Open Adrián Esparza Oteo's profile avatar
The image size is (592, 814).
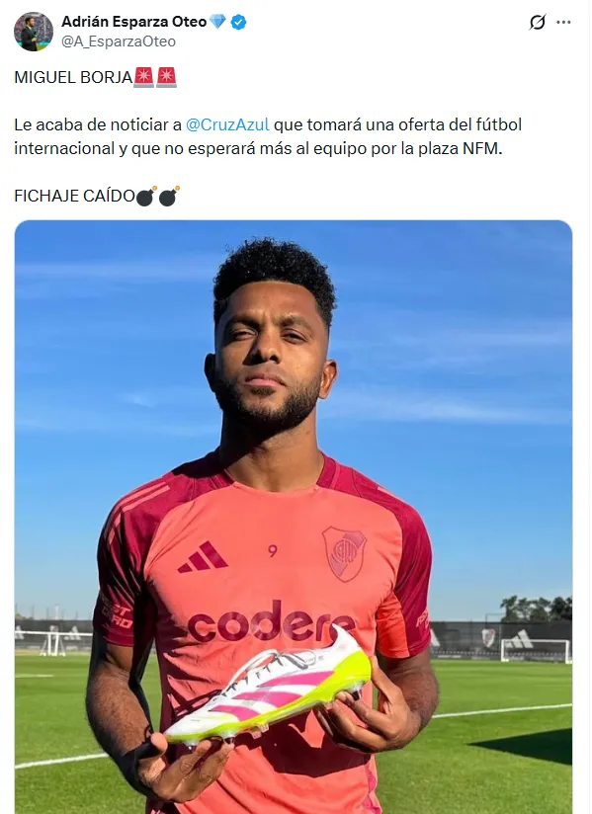coord(34,32)
